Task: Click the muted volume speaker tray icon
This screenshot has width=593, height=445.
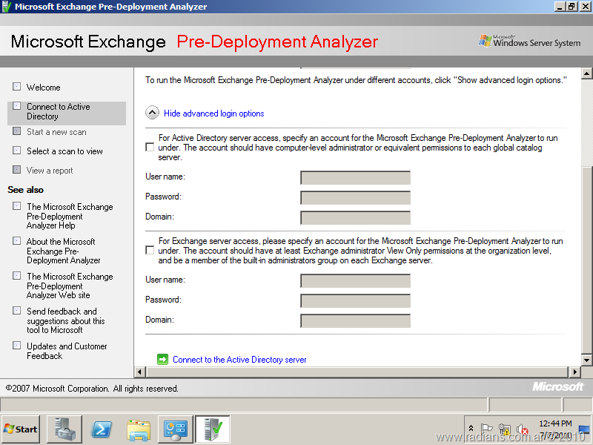Action: [522, 429]
